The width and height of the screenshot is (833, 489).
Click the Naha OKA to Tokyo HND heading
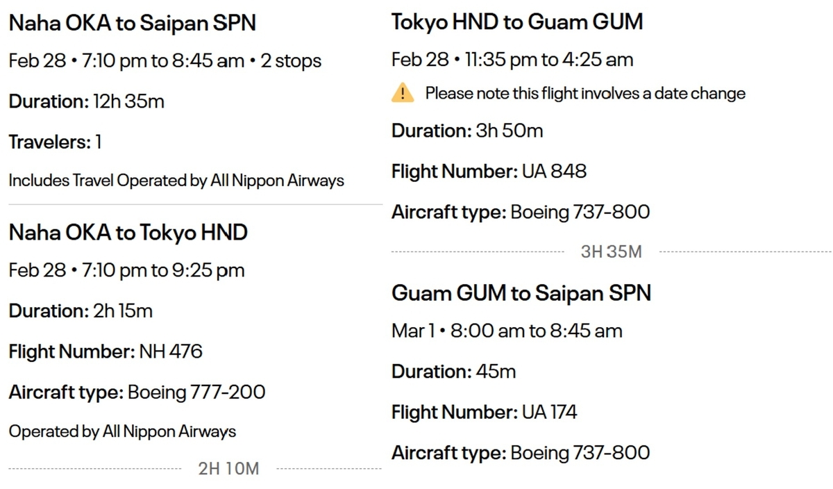tap(128, 233)
